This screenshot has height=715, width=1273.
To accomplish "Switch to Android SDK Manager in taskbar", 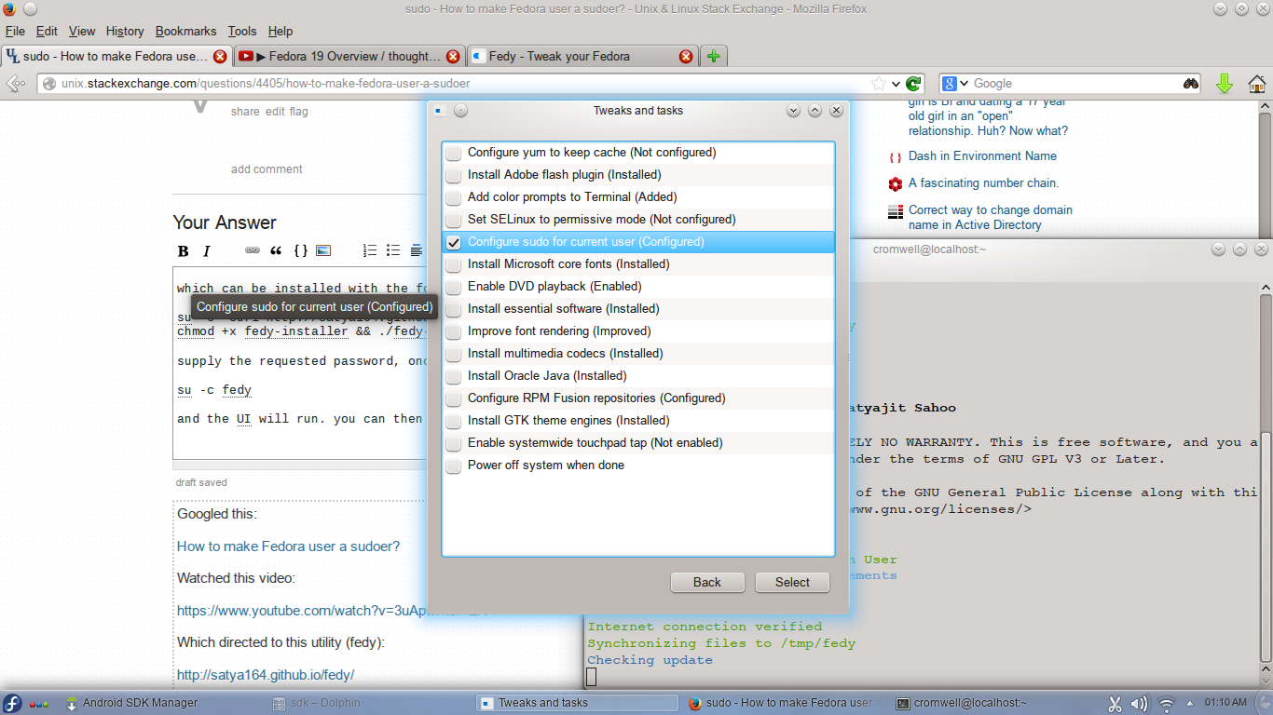I will [x=130, y=703].
